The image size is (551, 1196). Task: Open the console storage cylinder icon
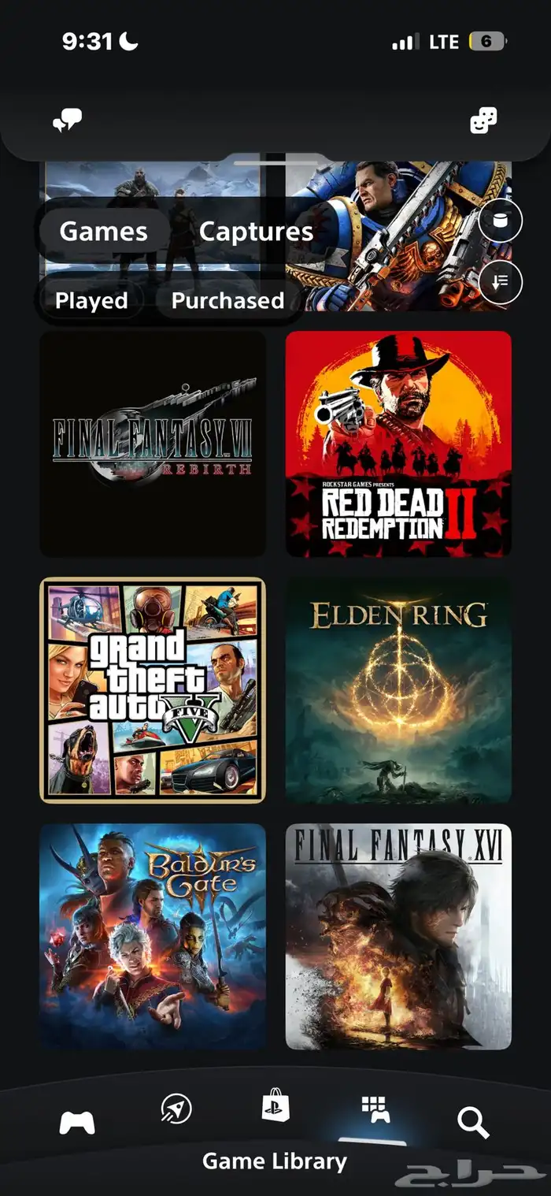click(x=501, y=220)
